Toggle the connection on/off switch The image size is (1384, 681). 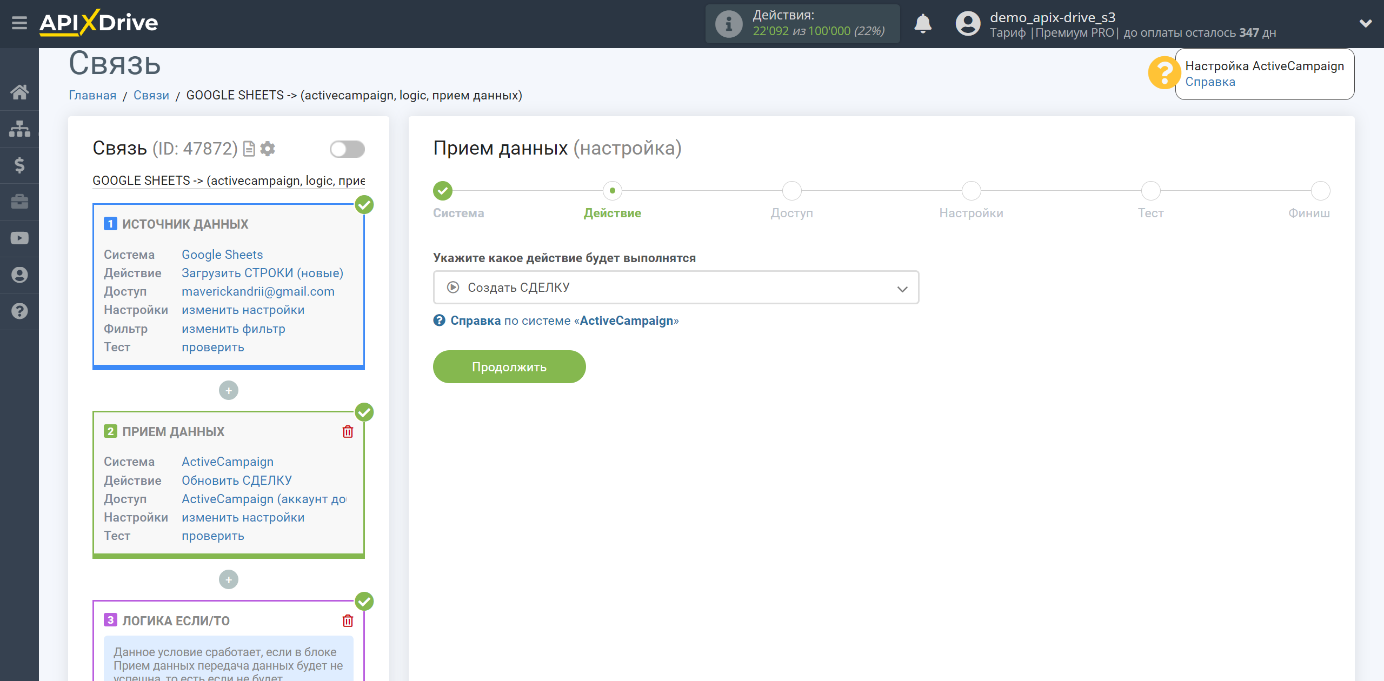point(347,149)
